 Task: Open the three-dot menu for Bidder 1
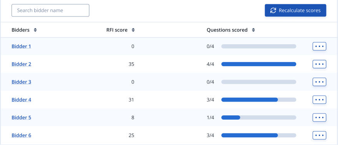coord(319,46)
